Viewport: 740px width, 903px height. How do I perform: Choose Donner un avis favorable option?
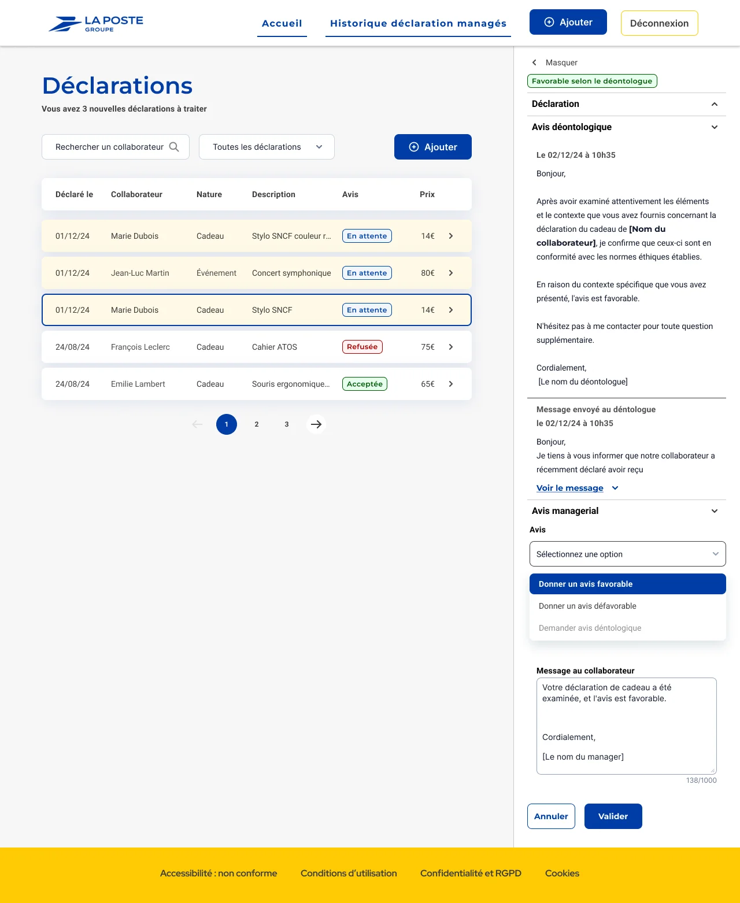[627, 584]
